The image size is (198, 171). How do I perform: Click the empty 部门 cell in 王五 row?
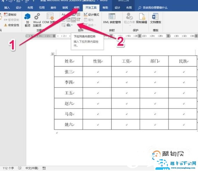(154, 93)
